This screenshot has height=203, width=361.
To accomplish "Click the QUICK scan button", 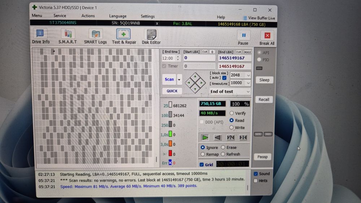I will click(172, 91).
